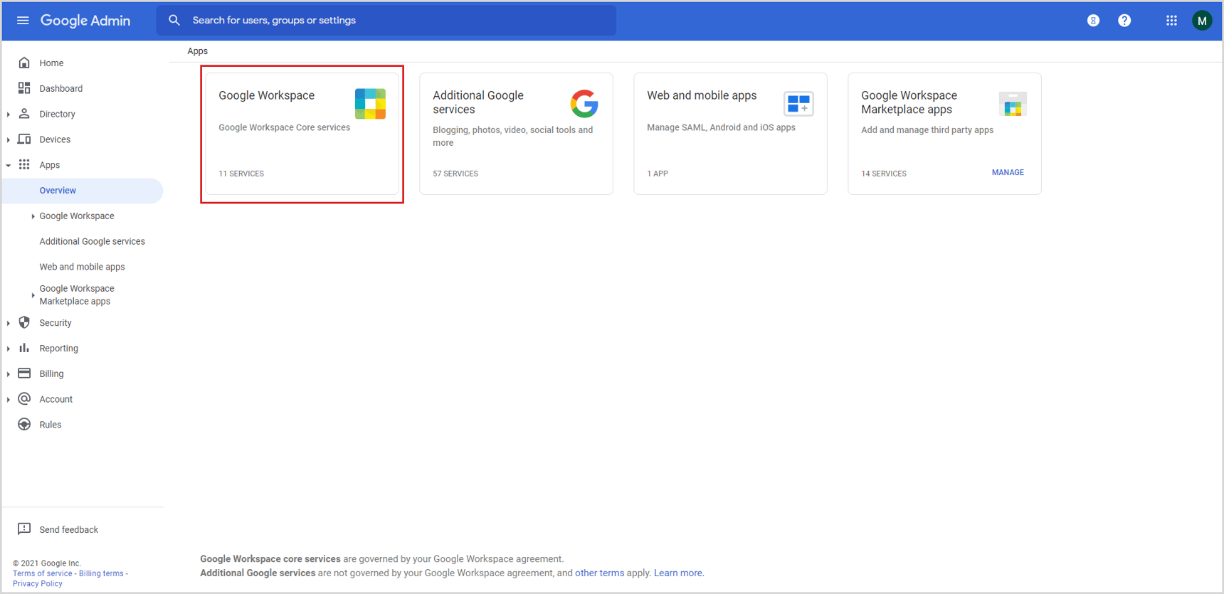
Task: Open the Help question mark icon
Action: click(1124, 21)
